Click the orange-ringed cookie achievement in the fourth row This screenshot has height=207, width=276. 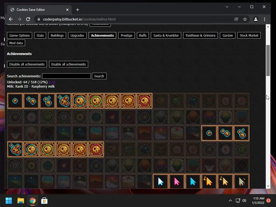click(x=80, y=149)
